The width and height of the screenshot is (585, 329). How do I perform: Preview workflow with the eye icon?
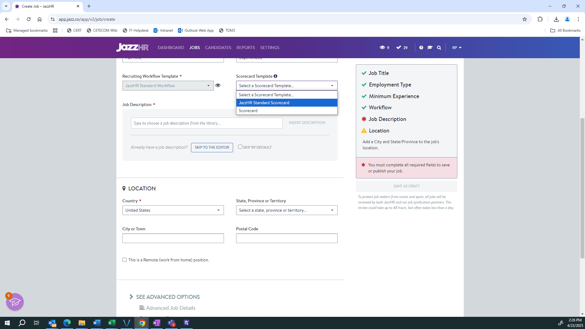(218, 85)
